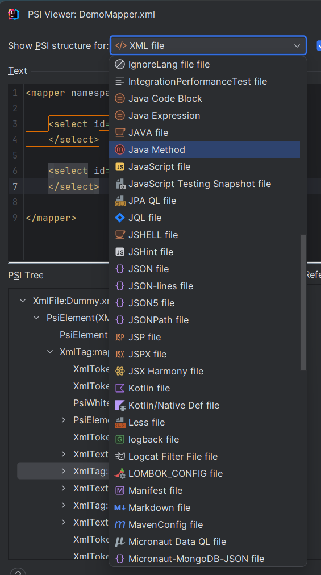
Task: Click the Kotlin file icon
Action: pos(120,388)
